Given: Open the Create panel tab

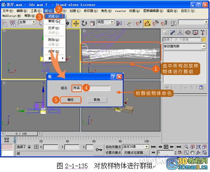Looking at the screenshot, I should tap(165, 33).
